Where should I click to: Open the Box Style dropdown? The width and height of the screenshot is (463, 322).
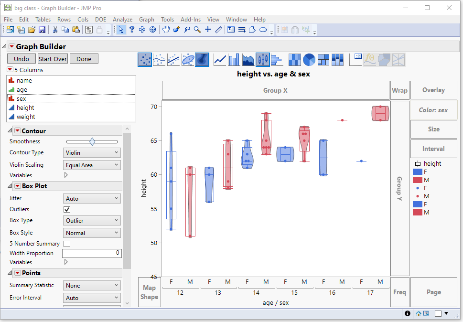(x=92, y=233)
